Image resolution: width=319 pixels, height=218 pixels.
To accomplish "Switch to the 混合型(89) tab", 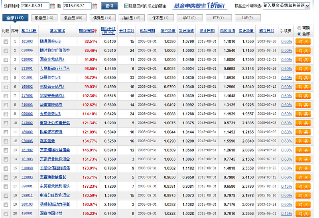I will pyautogui.click(x=73, y=18).
